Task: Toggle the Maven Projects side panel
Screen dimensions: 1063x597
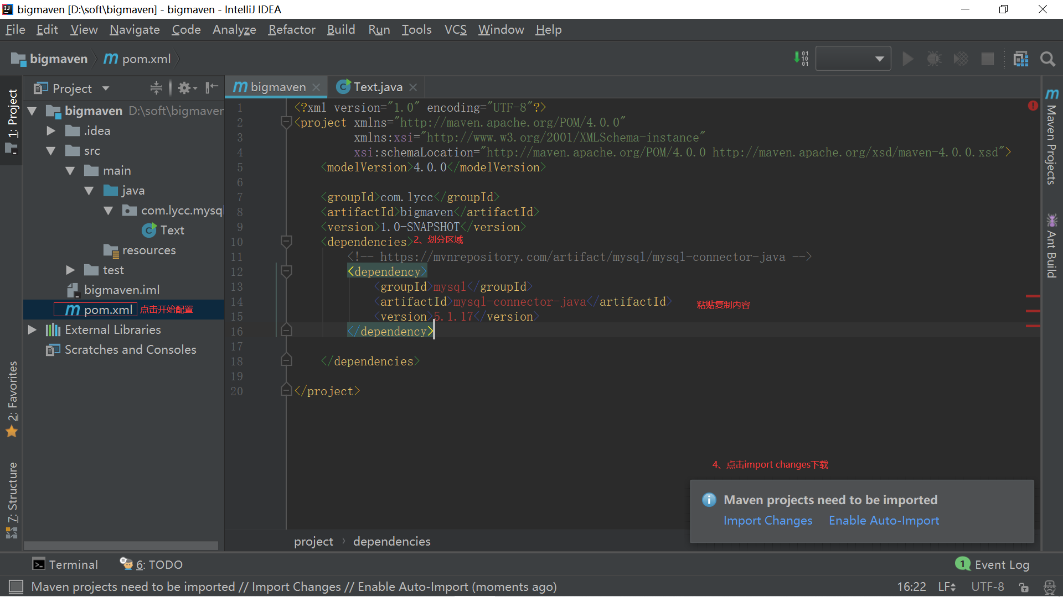Action: coord(1051,138)
